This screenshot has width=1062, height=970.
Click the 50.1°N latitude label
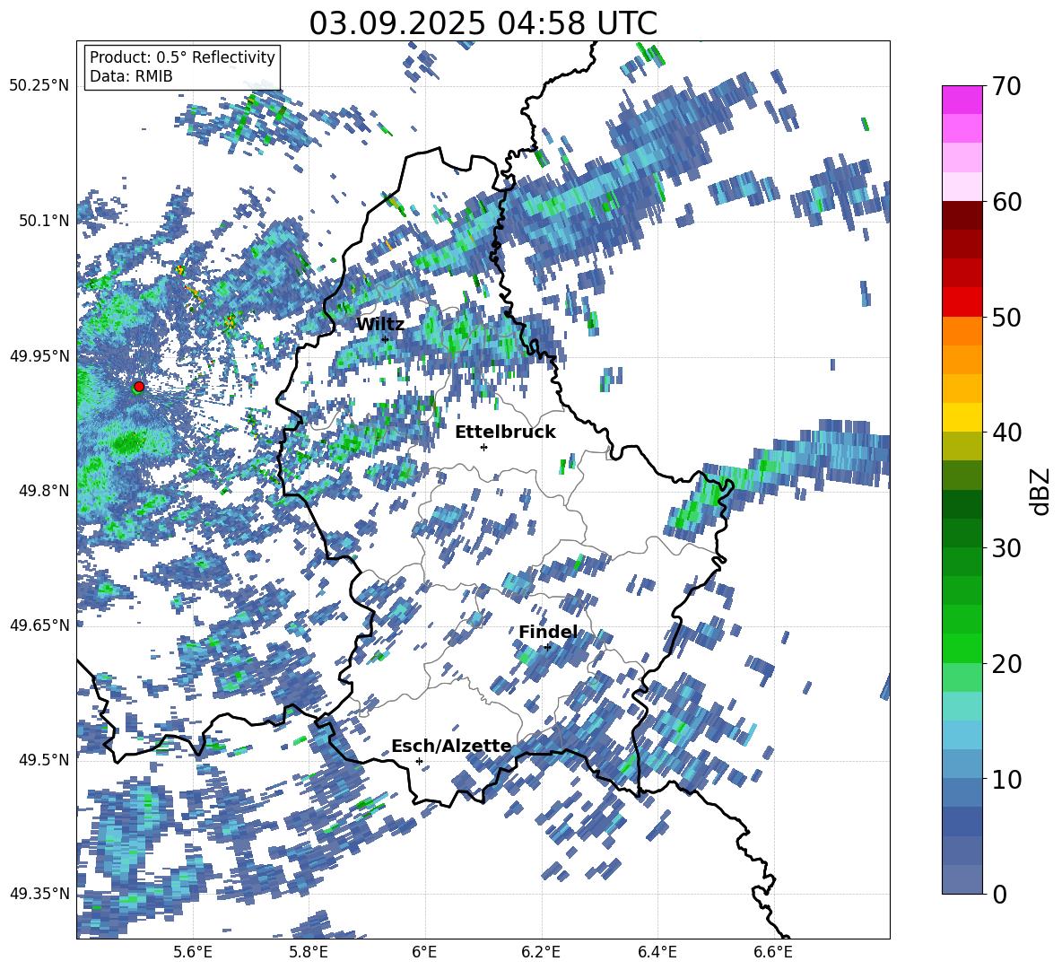tap(43, 221)
